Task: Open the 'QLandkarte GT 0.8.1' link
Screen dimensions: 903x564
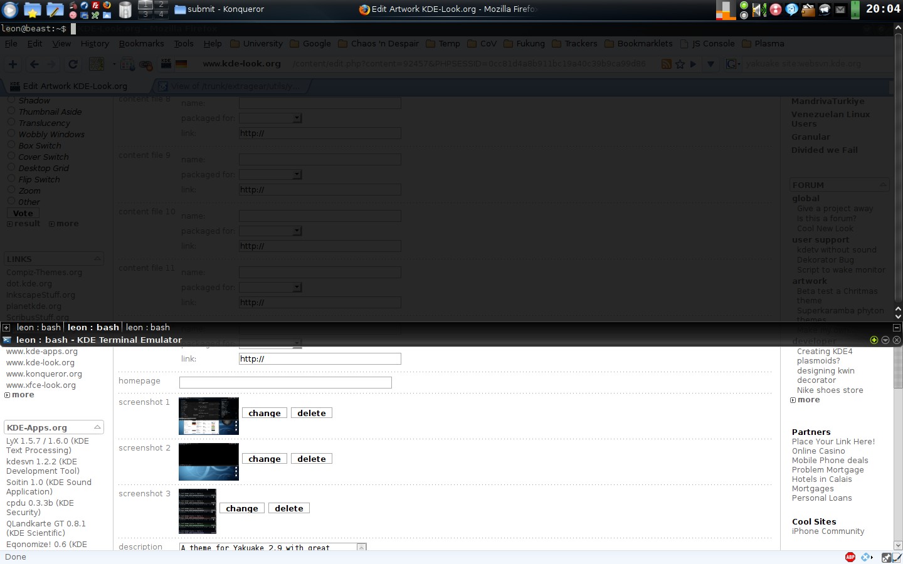Action: click(46, 528)
